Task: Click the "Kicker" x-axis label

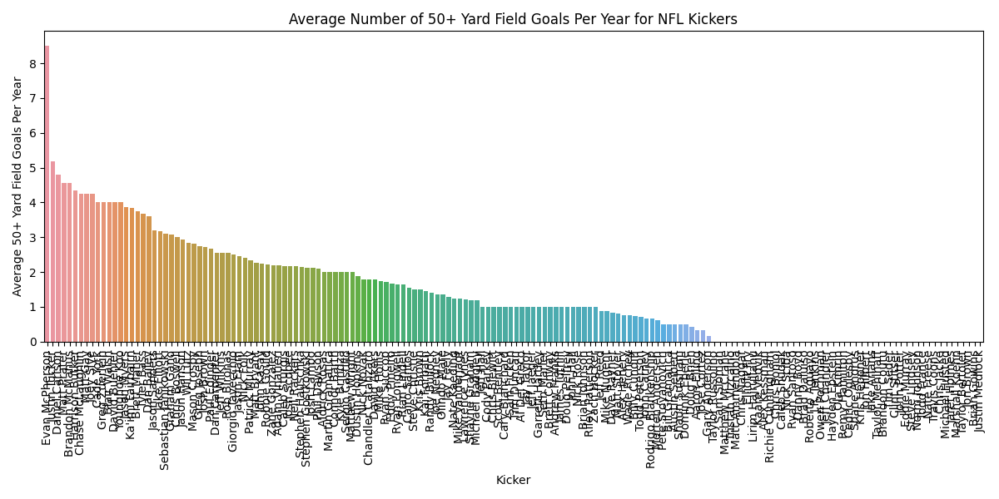Action: pos(513,480)
